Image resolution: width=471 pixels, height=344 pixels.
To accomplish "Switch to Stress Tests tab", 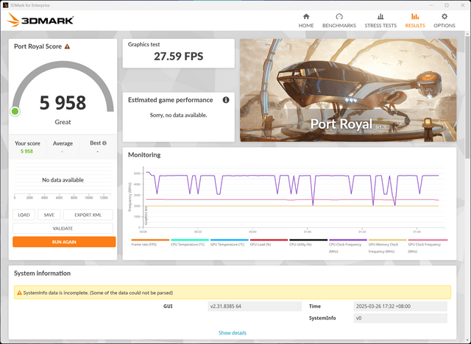I will [x=380, y=21].
